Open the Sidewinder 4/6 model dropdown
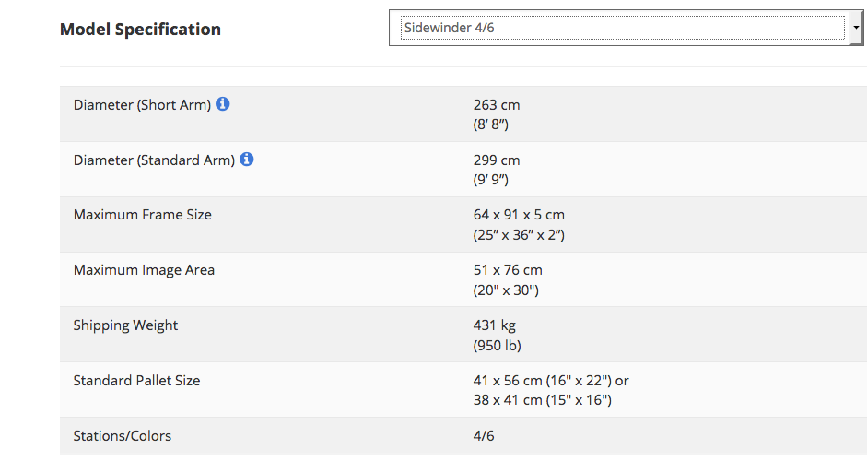 coord(625,28)
